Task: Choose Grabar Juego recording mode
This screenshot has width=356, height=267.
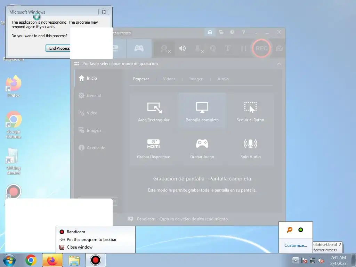Action: (x=202, y=148)
